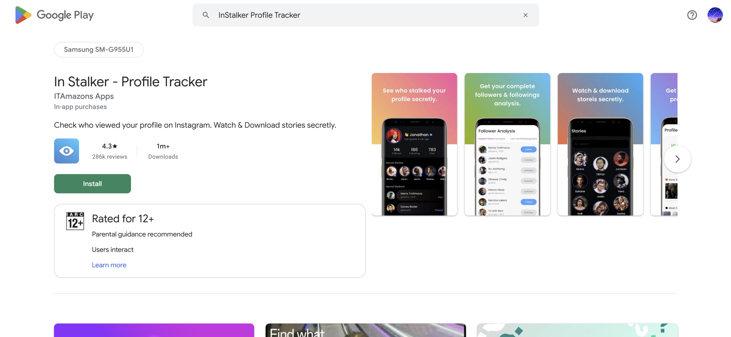Open the account profile avatar
Image resolution: width=731 pixels, height=337 pixels.
point(715,15)
